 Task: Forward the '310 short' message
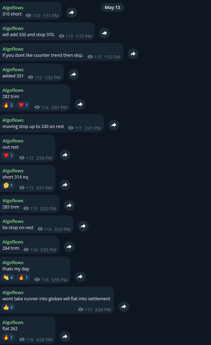pos(72,12)
